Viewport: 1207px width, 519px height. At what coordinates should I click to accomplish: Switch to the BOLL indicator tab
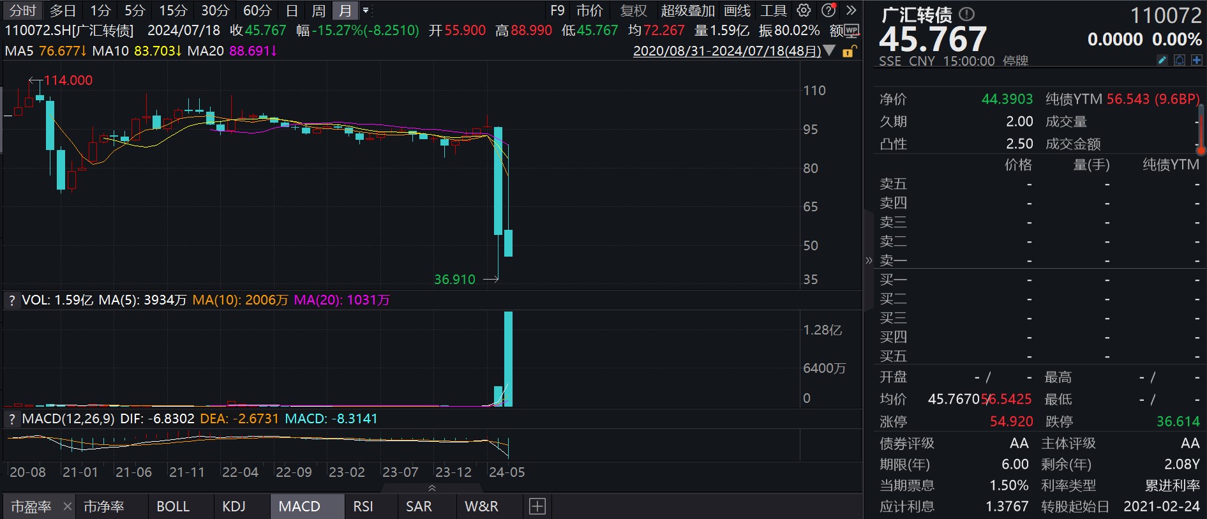[x=173, y=506]
